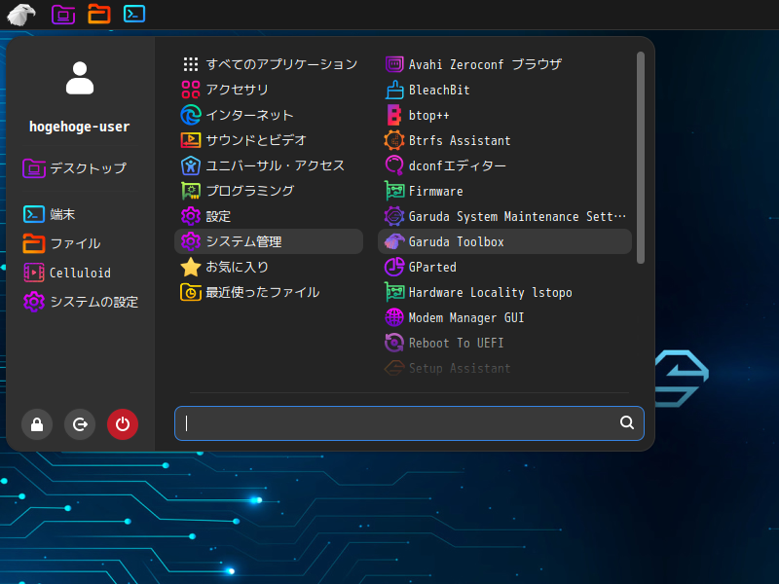This screenshot has height=584, width=779.
Task: Open the orange file manager panel icon
Action: [99, 14]
